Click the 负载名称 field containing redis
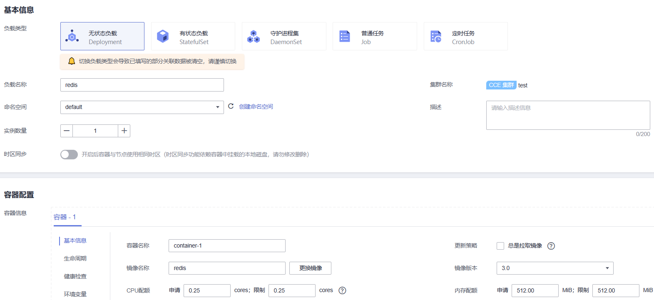This screenshot has width=654, height=300. click(142, 85)
